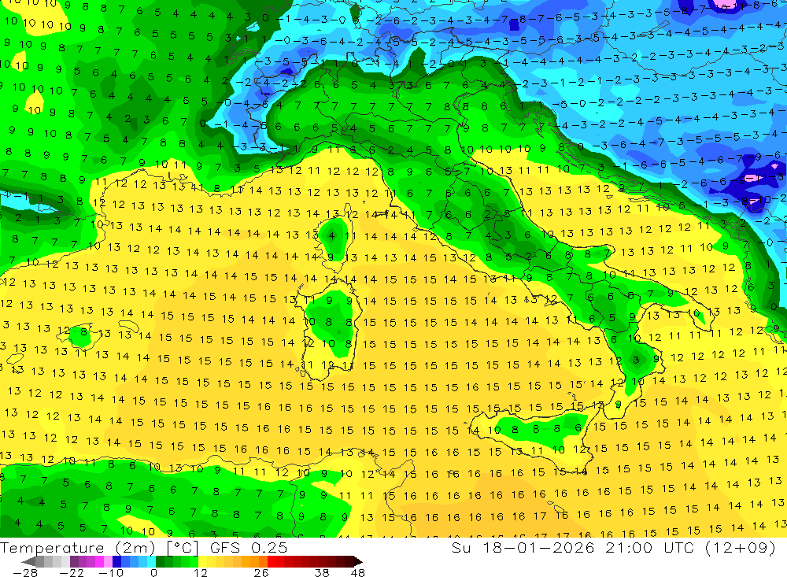Click the "21:00 UTC" time text

tap(651, 547)
